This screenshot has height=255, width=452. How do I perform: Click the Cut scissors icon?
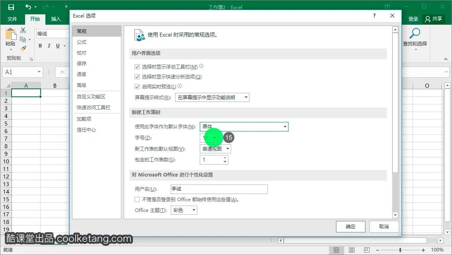tap(23, 30)
